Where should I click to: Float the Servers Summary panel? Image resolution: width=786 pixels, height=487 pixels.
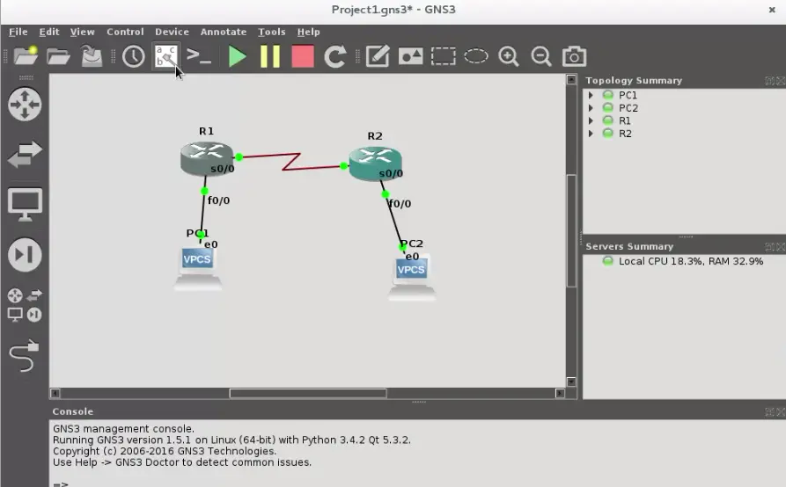[769, 247]
